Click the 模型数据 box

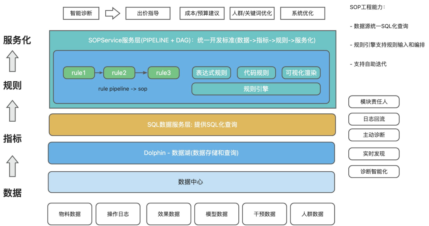coord(217,214)
